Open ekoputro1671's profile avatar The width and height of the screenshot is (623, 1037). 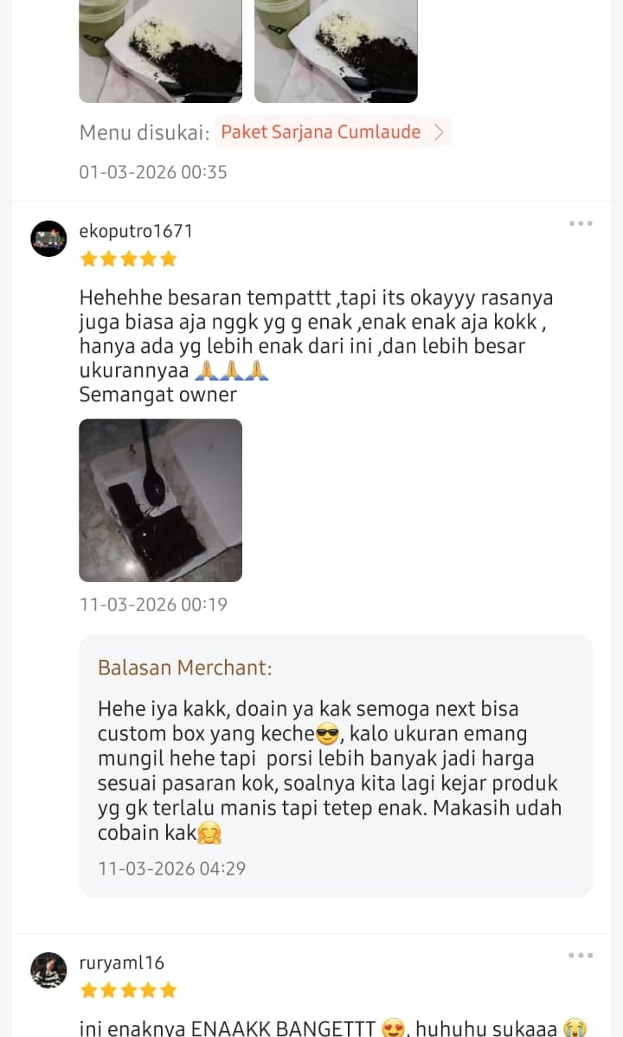pos(49,239)
